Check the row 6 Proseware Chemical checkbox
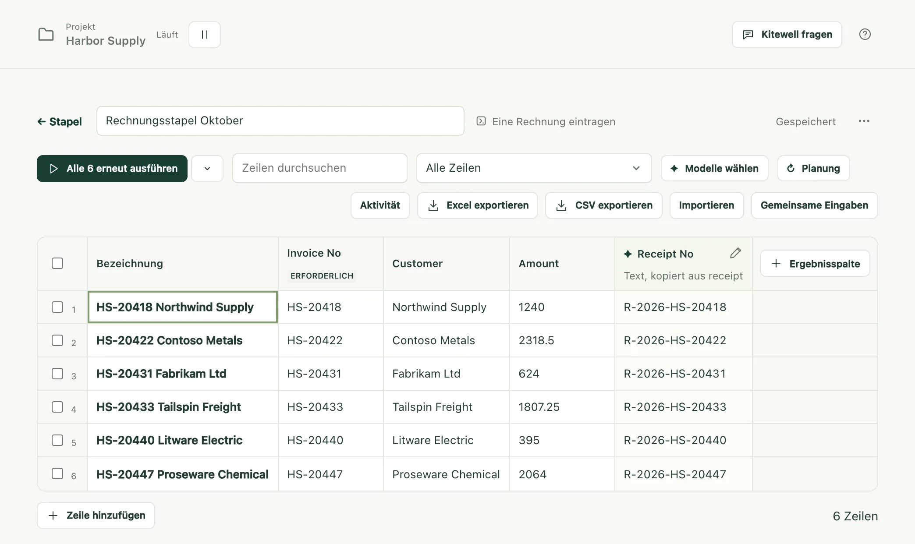The image size is (915, 544). [57, 473]
